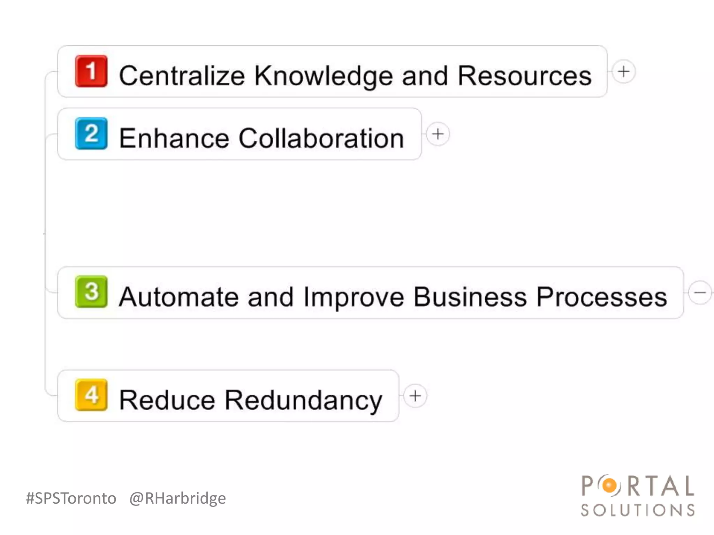
Task: Click the Automate and Improve Business Processes text
Action: tap(393, 297)
